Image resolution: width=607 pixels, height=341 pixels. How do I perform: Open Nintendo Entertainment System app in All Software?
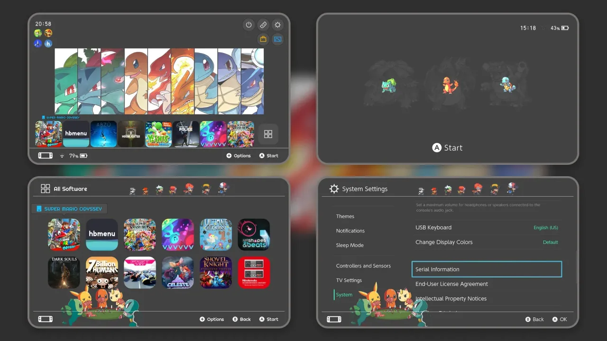pyautogui.click(x=254, y=273)
